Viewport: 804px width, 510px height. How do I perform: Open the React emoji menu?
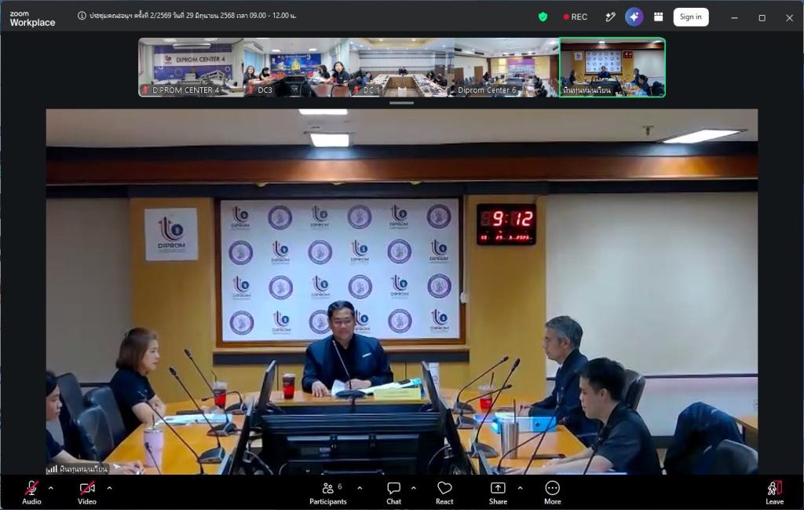click(x=444, y=493)
